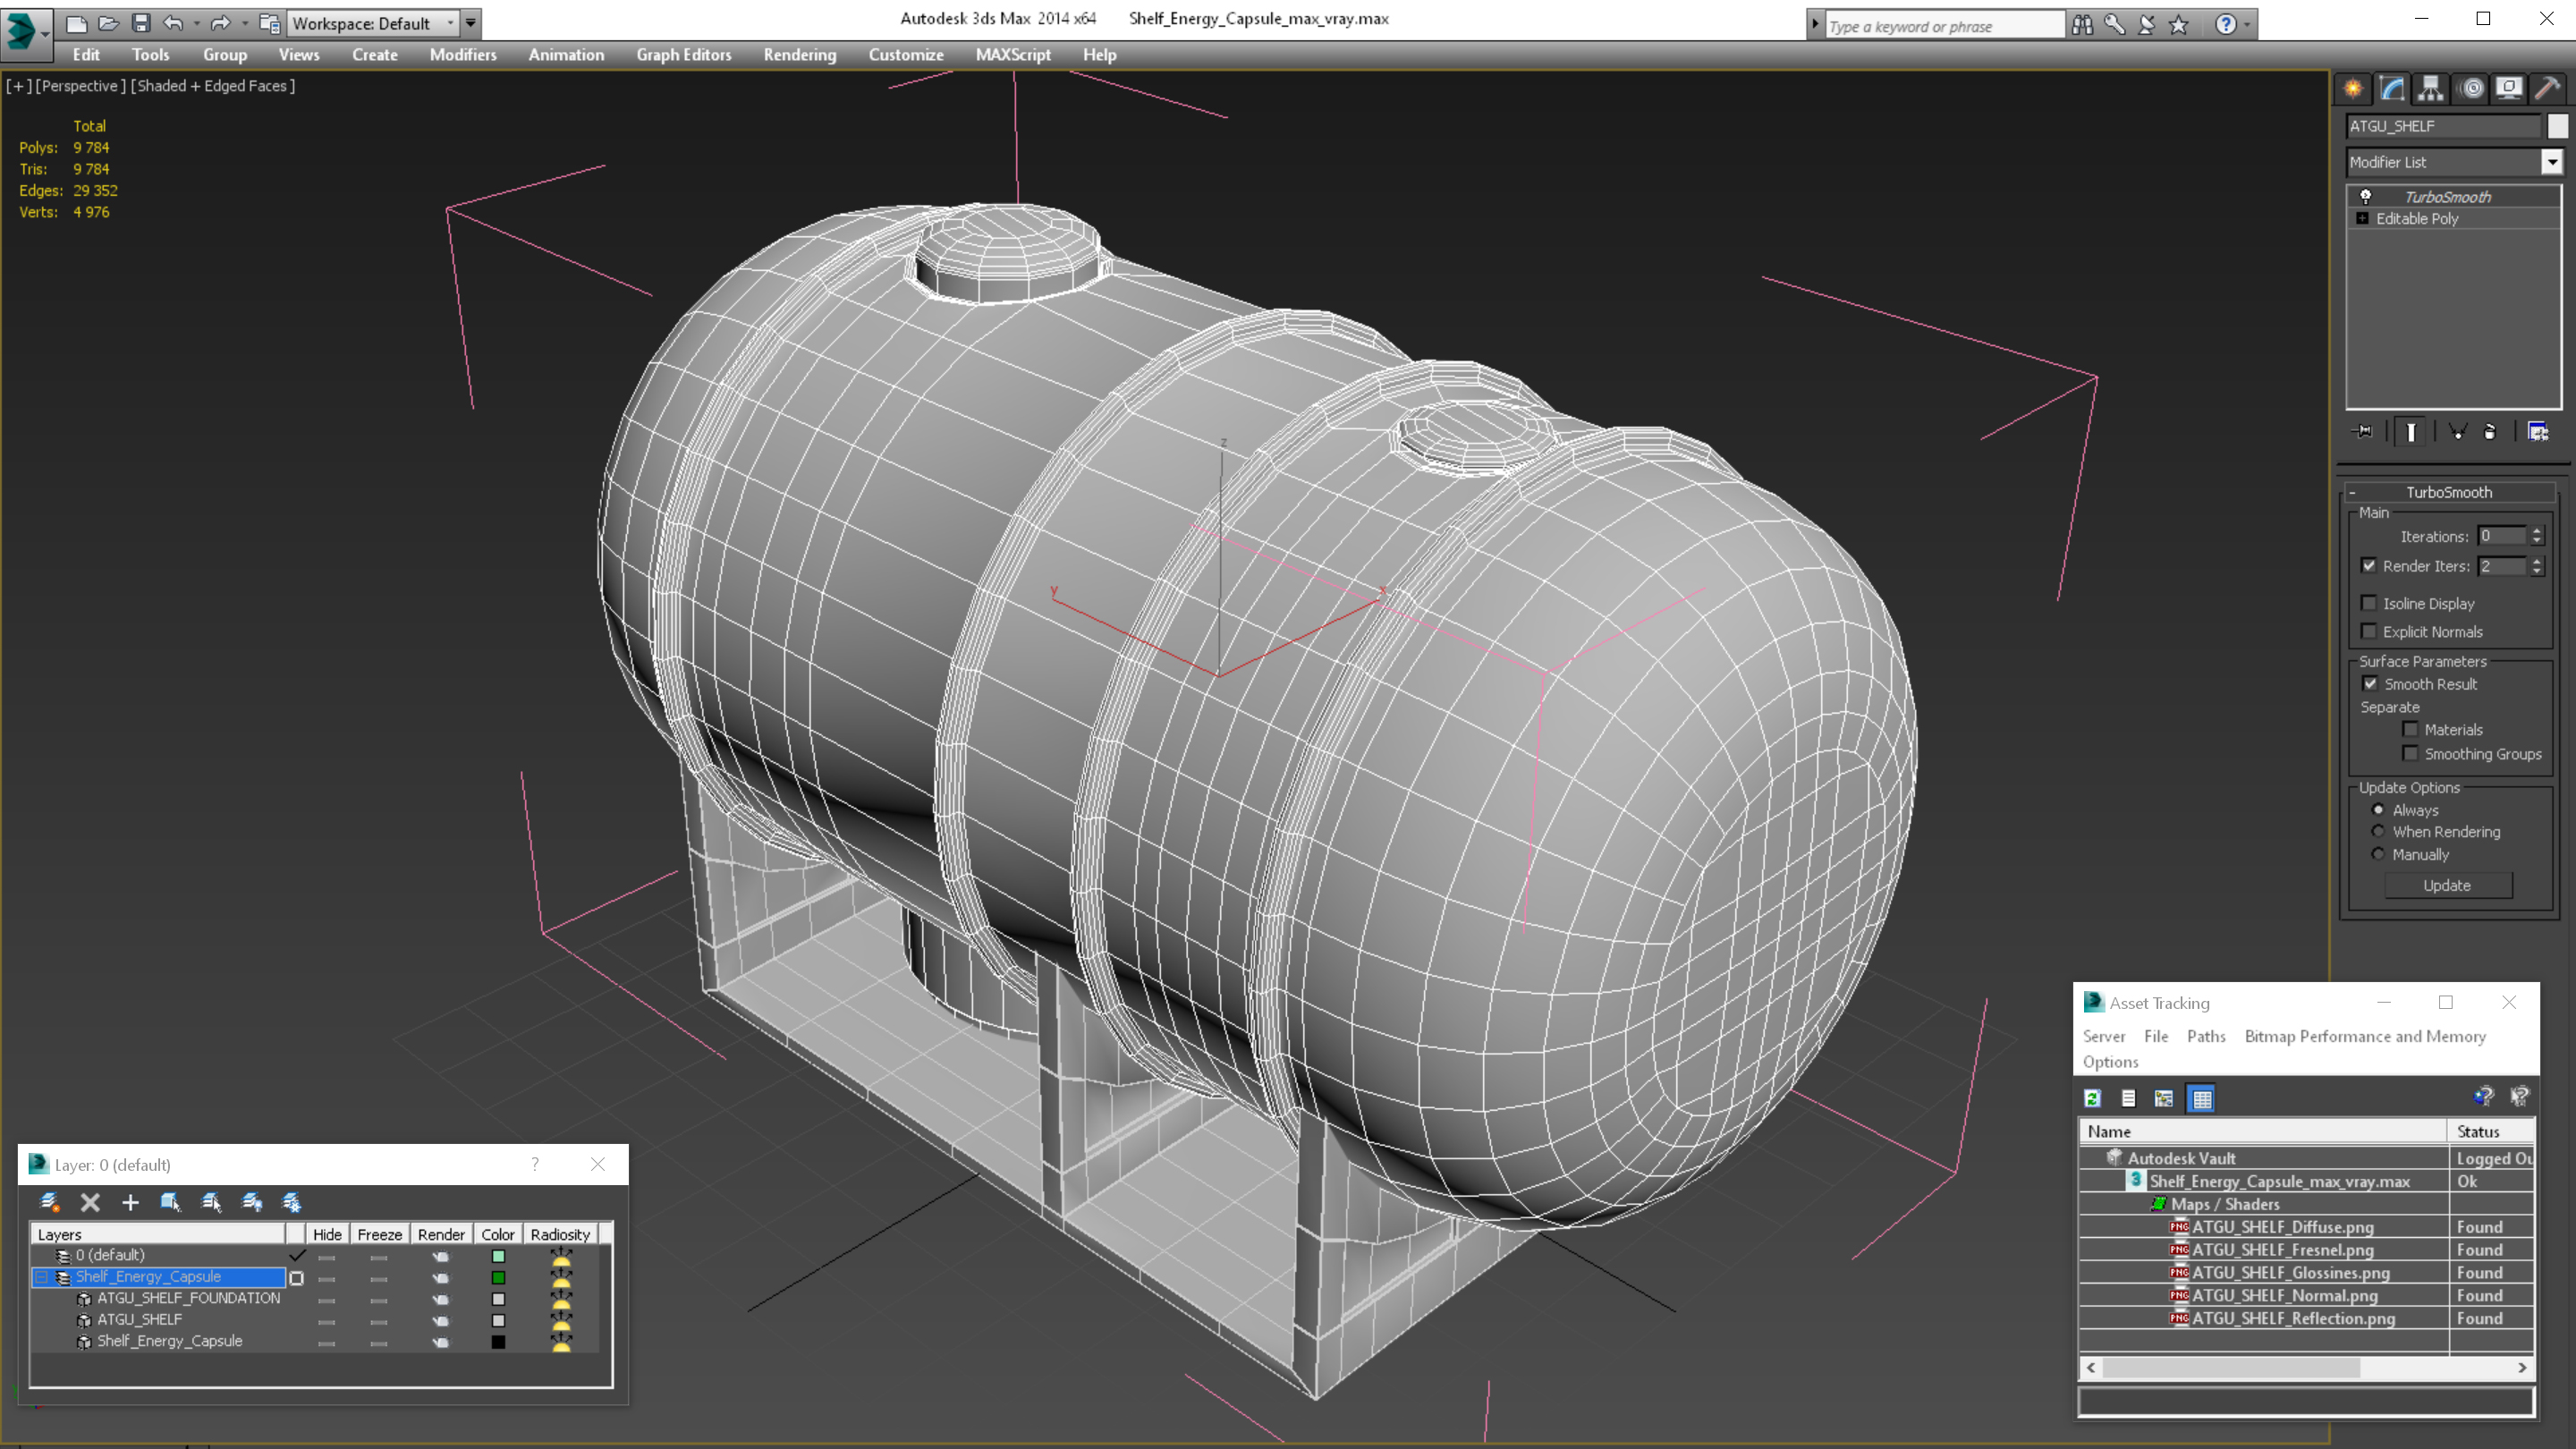The width and height of the screenshot is (2576, 1449).
Task: Click the green color swatch for Shelf_Energy_Capsule layer
Action: click(498, 1277)
